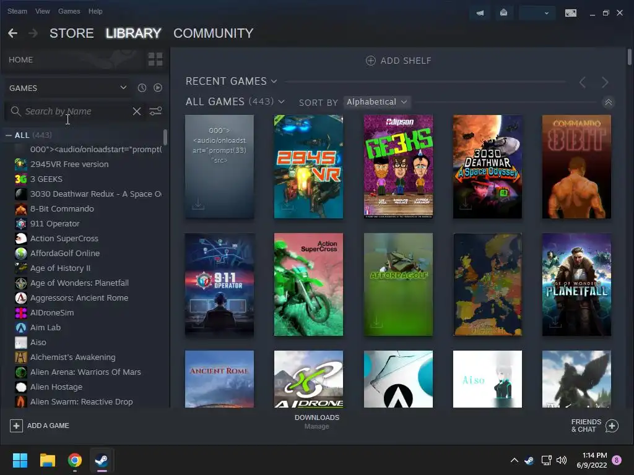Show recent activity clock filter

pos(142,88)
